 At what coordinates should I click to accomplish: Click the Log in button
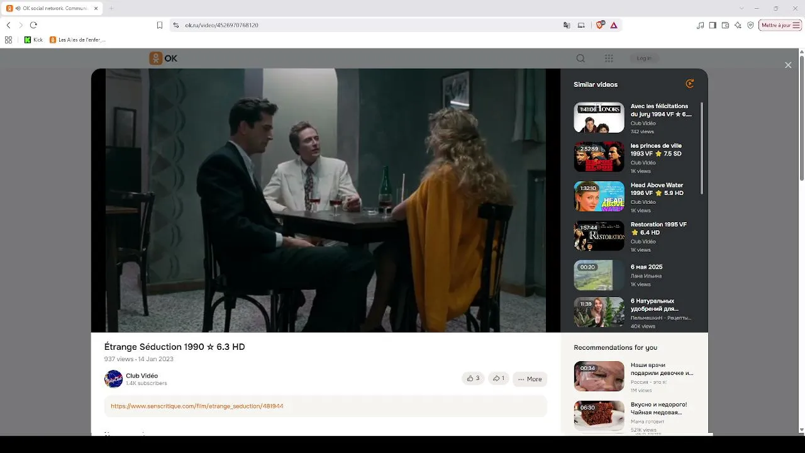(644, 59)
